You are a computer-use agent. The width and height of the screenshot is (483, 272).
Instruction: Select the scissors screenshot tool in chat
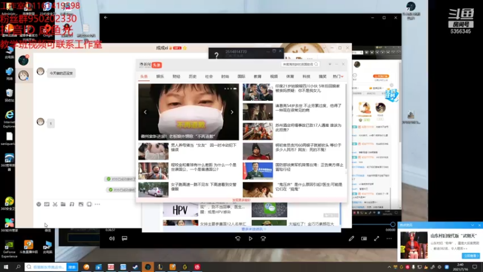55,204
